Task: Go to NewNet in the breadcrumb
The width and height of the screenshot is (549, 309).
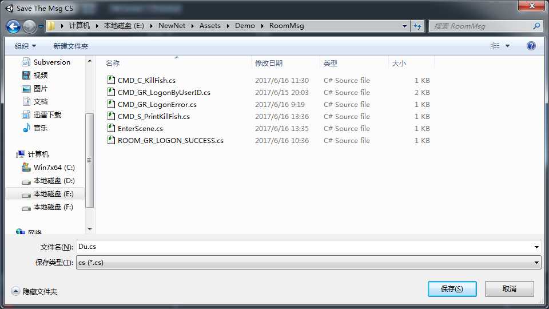Action: [x=172, y=26]
